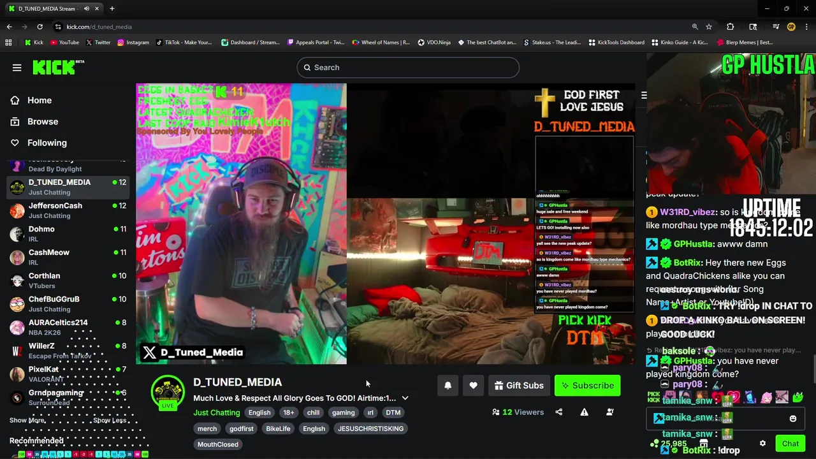Click the godfirst tag
Image resolution: width=816 pixels, height=459 pixels.
[x=242, y=428]
